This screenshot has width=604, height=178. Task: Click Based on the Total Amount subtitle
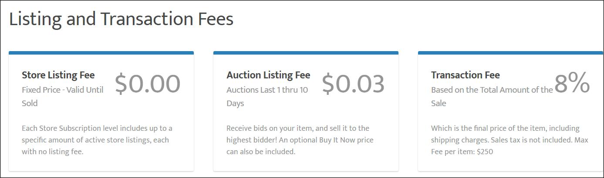coord(492,97)
